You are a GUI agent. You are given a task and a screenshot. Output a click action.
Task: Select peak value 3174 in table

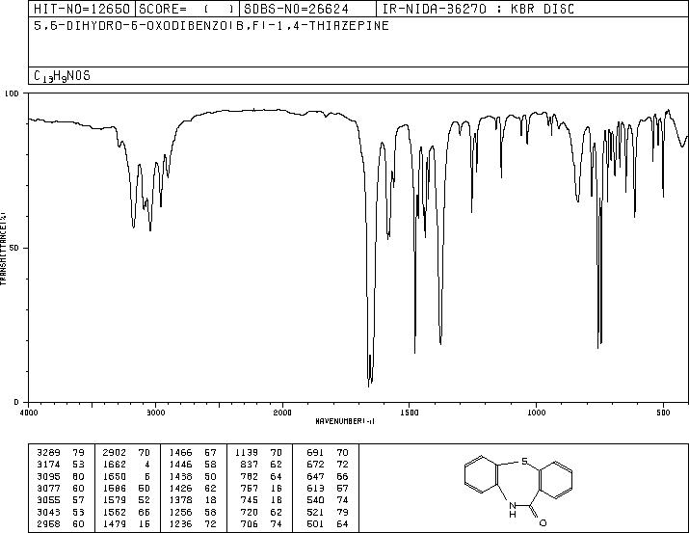click(x=48, y=465)
